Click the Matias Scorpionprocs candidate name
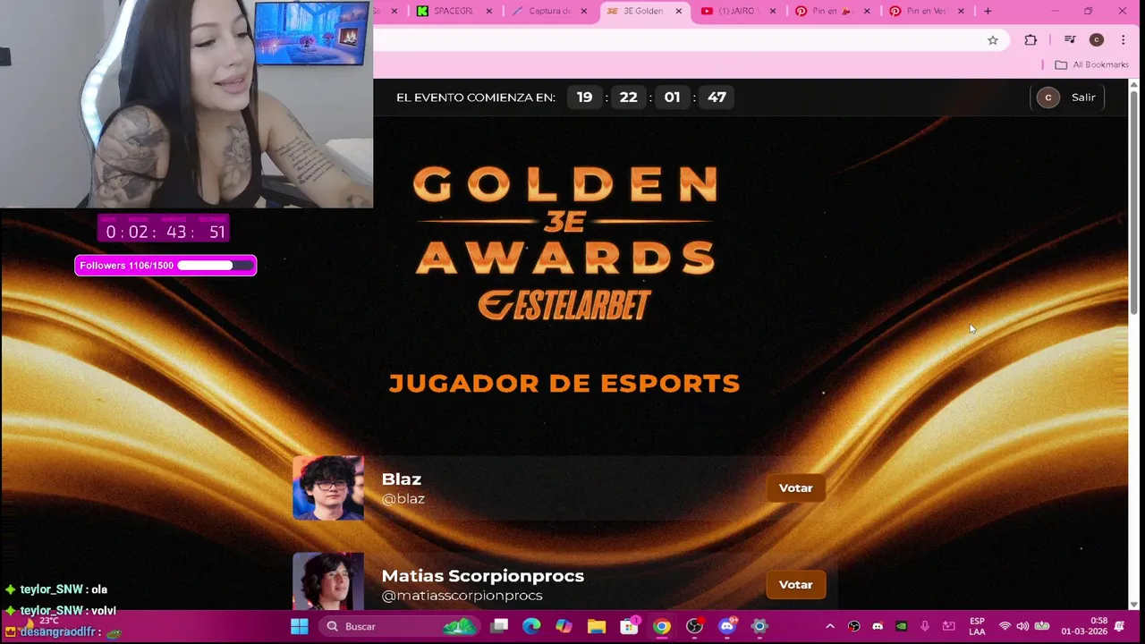Screen dimensions: 1145x644 click(x=483, y=576)
